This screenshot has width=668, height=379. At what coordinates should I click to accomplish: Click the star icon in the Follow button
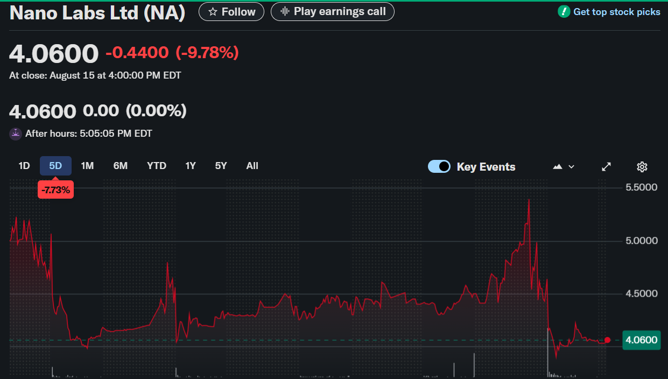tap(213, 12)
